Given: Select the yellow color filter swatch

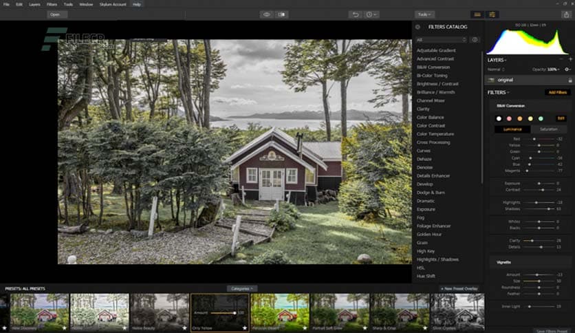Looking at the screenshot, I should coord(530,118).
